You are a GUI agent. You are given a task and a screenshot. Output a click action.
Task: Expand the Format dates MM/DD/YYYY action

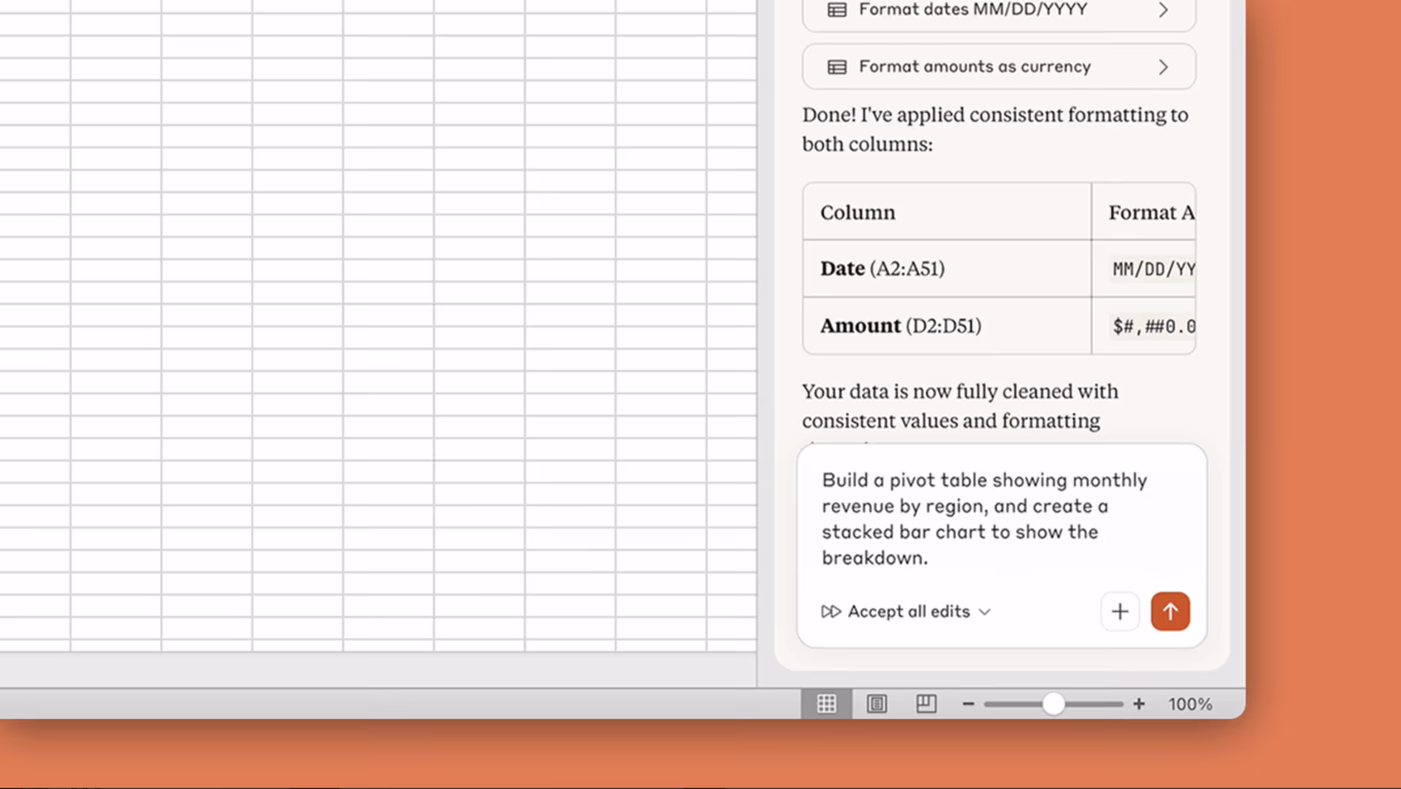(1163, 10)
